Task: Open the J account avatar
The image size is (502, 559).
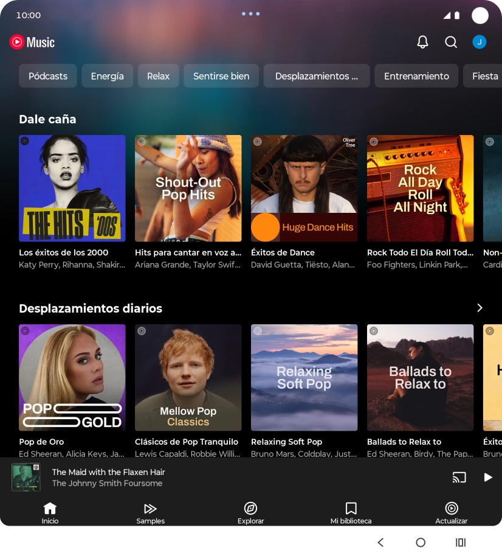Action: pos(479,42)
